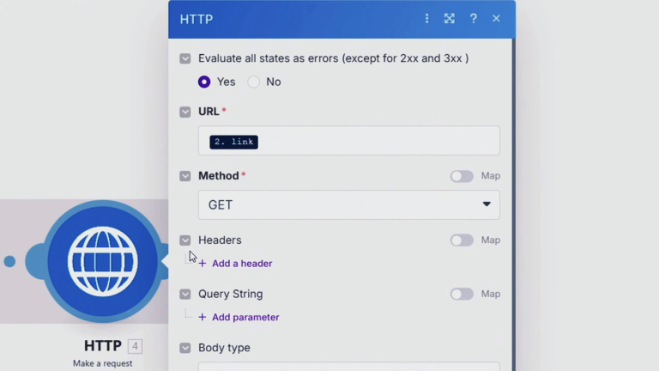659x371 pixels.
Task: Click the plus icon beside Add a header
Action: (x=203, y=264)
